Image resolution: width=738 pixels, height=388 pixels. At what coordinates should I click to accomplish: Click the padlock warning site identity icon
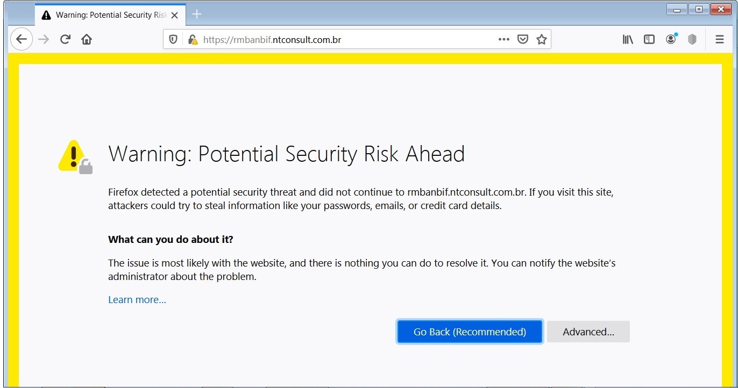193,39
